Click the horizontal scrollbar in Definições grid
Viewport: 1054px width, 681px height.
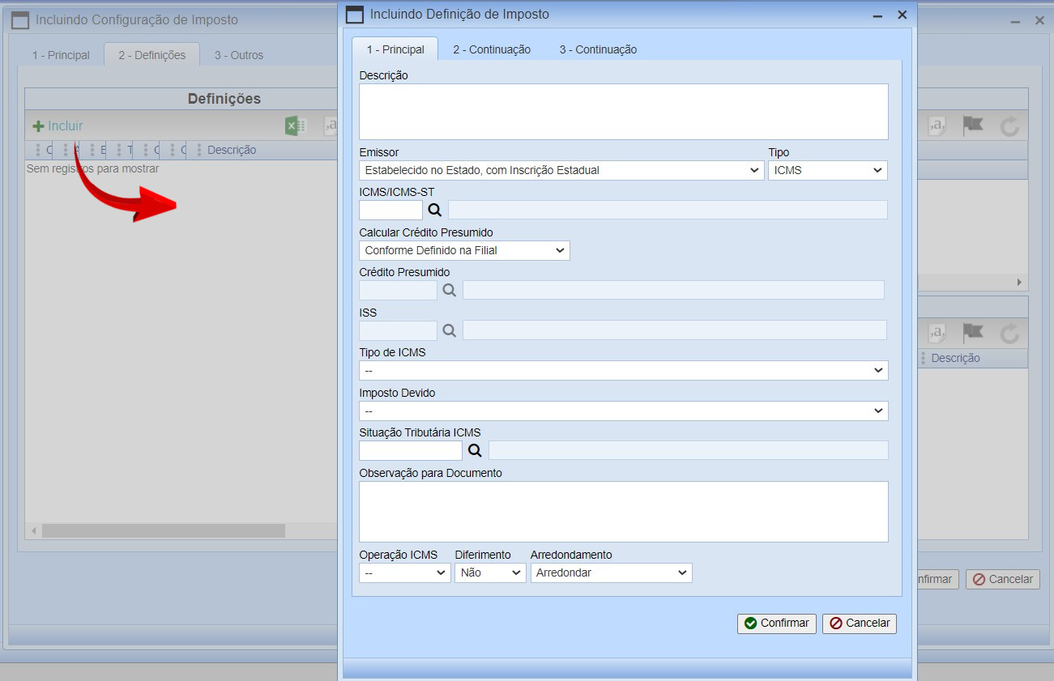pyautogui.click(x=164, y=530)
